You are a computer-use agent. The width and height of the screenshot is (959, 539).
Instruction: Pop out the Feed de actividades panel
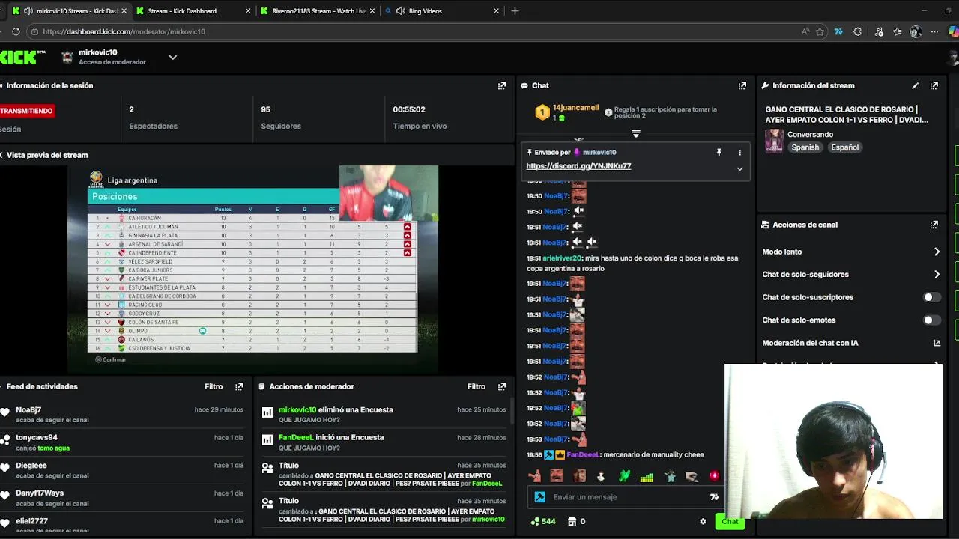239,386
